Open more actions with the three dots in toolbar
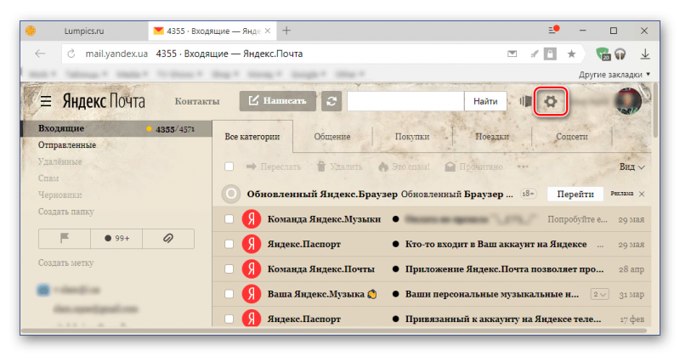Screen dimensions: 680x356 click(x=523, y=167)
